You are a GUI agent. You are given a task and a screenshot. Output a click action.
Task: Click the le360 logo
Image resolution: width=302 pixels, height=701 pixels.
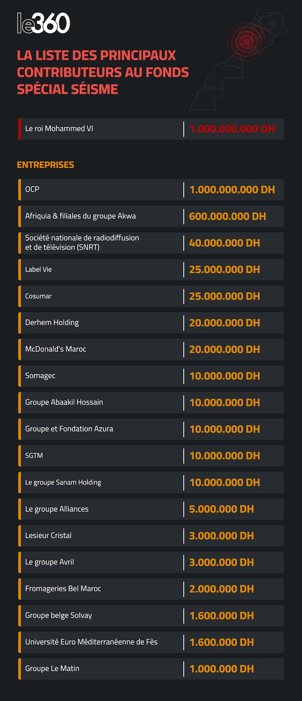click(x=43, y=24)
